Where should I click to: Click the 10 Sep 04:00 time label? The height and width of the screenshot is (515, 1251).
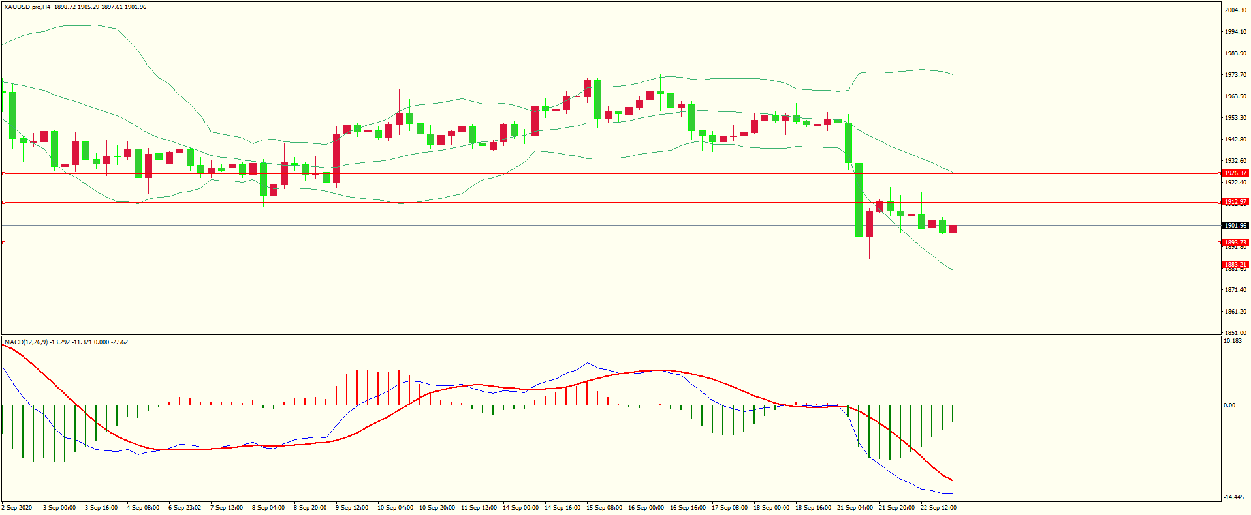coord(395,507)
